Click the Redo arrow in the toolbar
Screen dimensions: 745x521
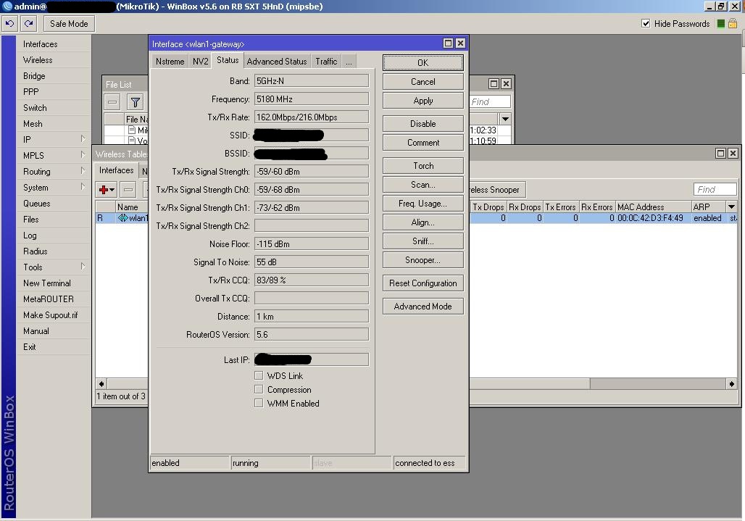coord(29,23)
